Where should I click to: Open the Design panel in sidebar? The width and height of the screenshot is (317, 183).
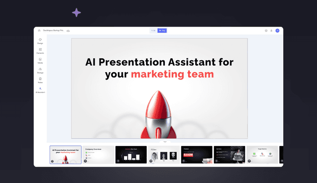tap(40, 41)
